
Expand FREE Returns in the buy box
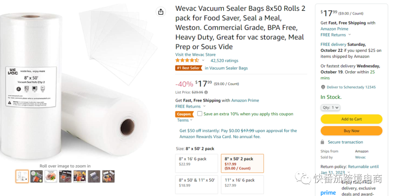click(x=335, y=35)
